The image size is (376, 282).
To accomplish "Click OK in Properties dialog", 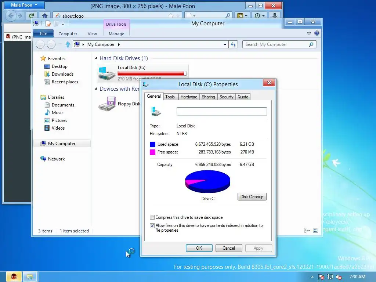I will pos(199,248).
